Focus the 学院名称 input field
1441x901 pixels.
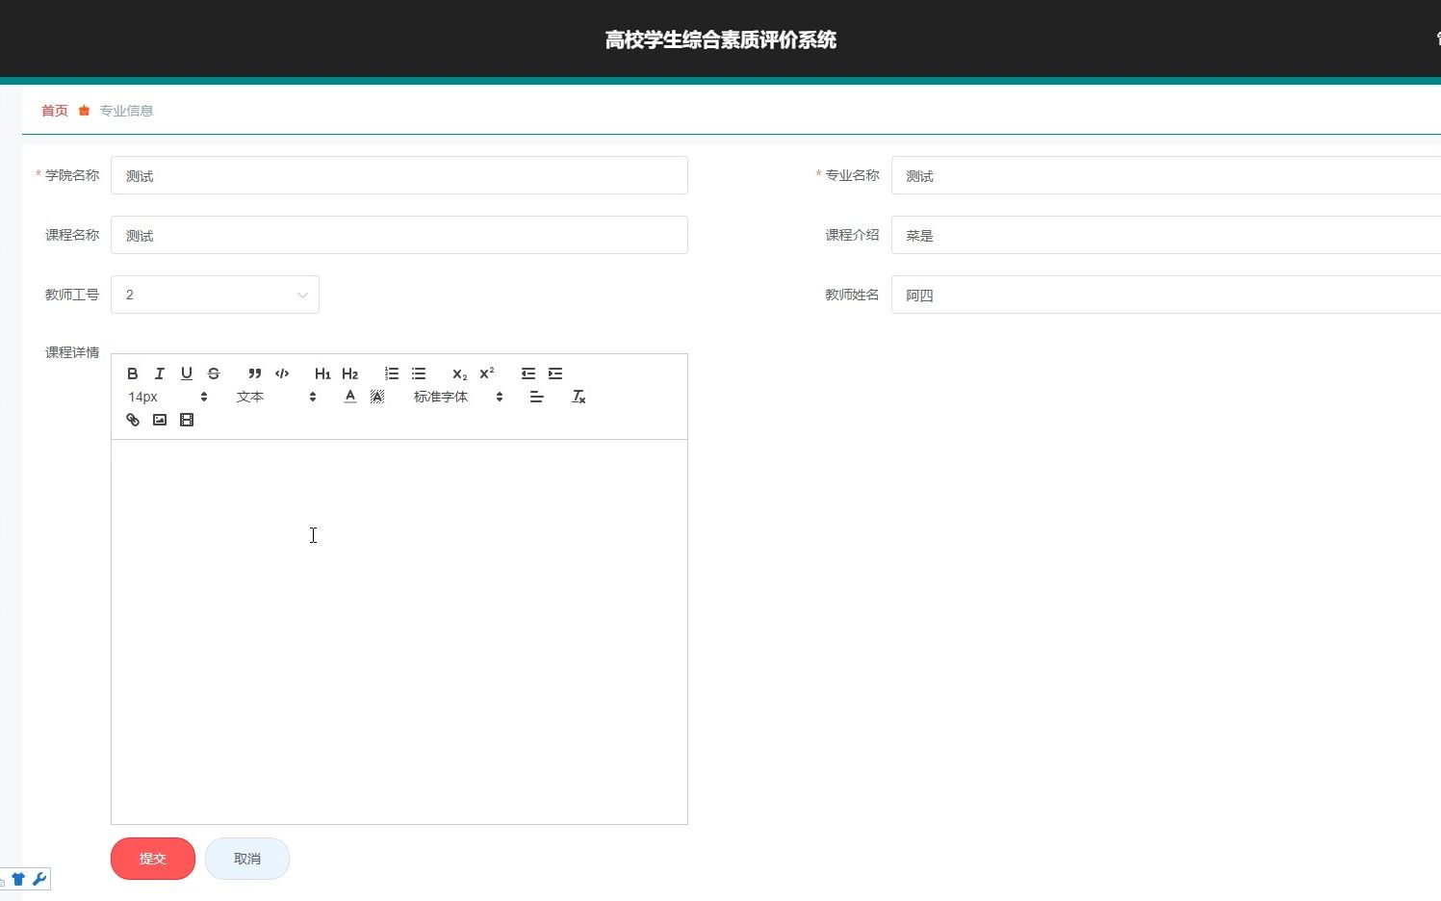399,175
